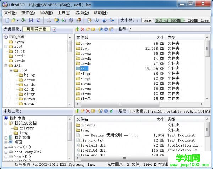Click the blue info icon in main toolbar
This screenshot has width=213, height=169.
point(97,21)
